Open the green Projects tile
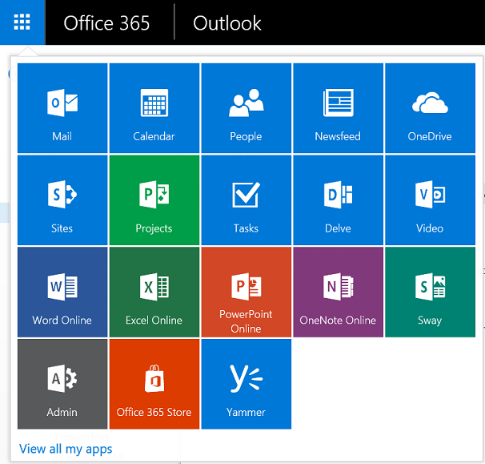Screen dimensions: 485x464 click(x=154, y=200)
